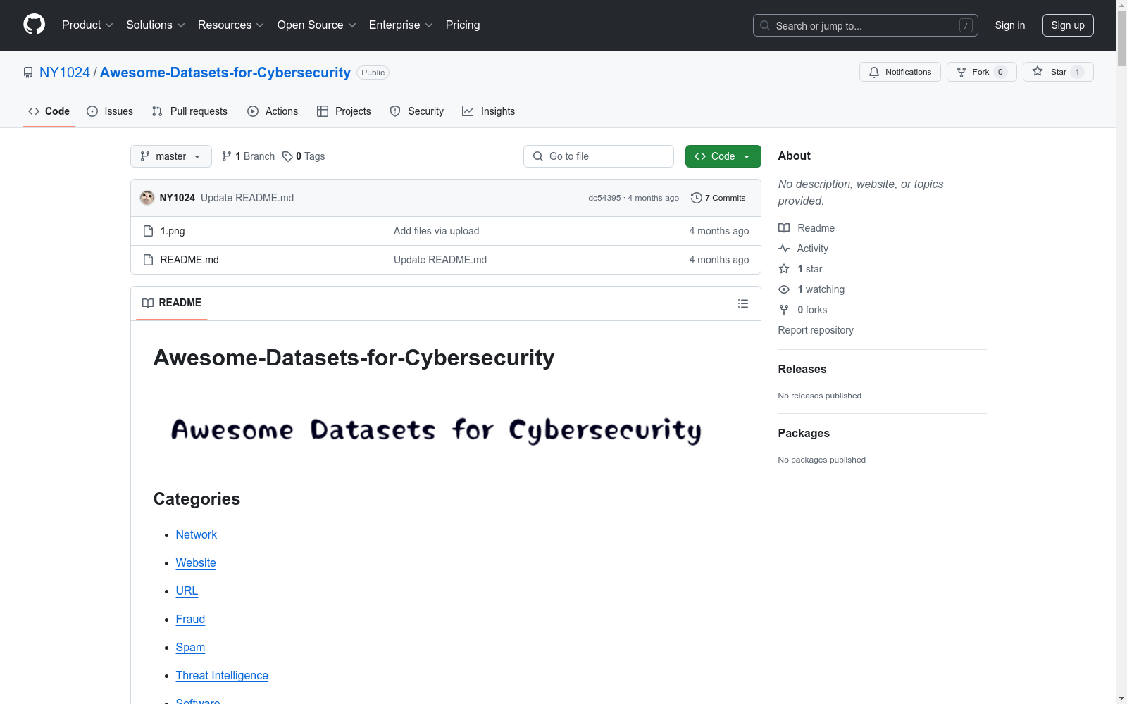The height and width of the screenshot is (704, 1127).
Task: Click the Go to file search field
Action: coord(599,156)
